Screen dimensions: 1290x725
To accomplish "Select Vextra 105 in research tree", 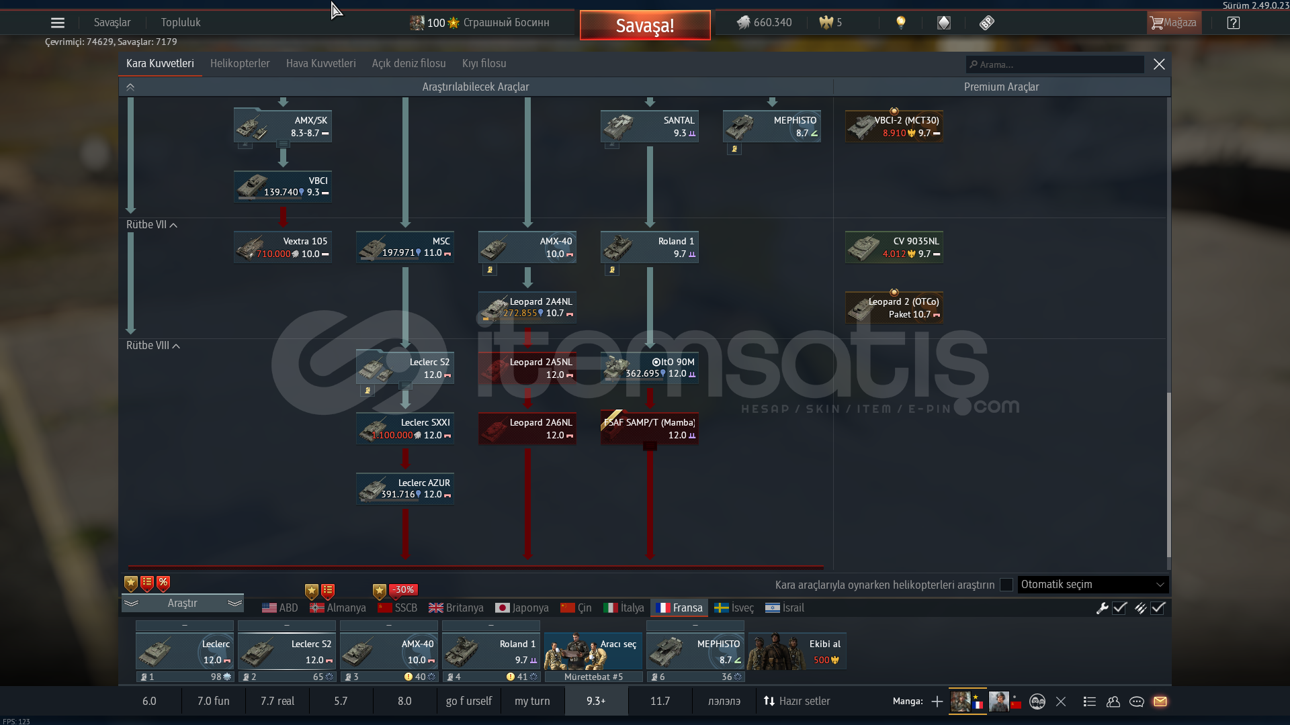I will (283, 247).
